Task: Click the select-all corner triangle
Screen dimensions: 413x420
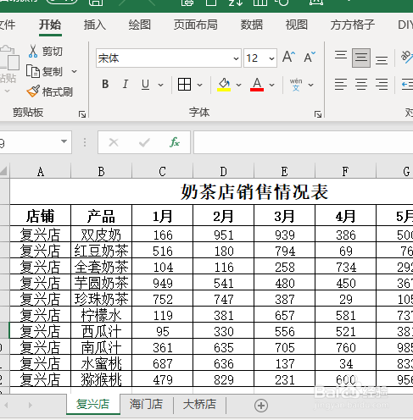Action: 3,171
